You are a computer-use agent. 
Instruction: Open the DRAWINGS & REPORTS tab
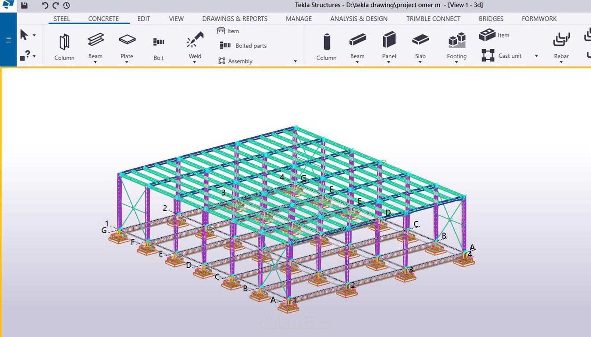(235, 19)
